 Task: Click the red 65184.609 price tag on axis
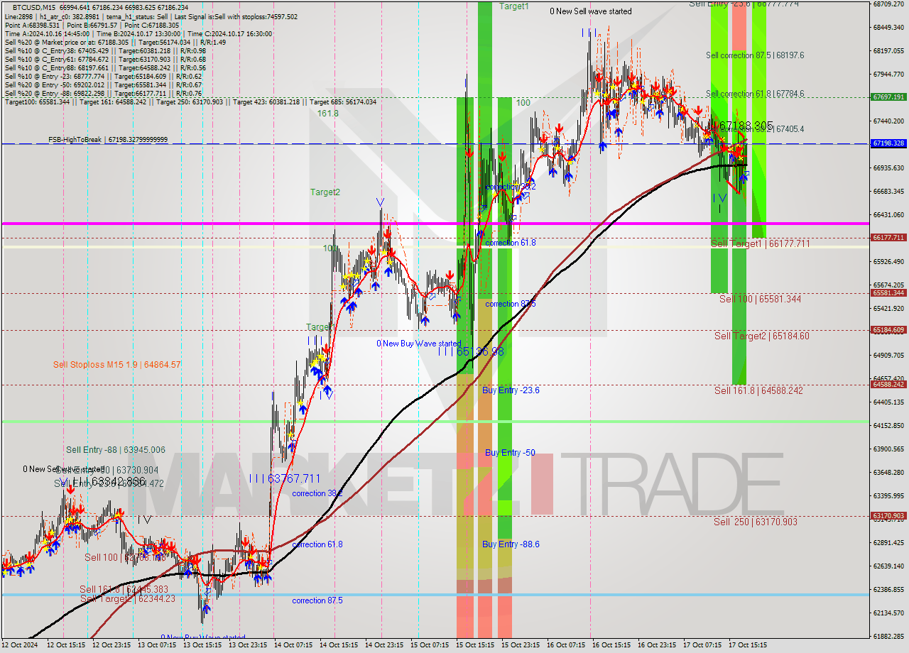888,330
